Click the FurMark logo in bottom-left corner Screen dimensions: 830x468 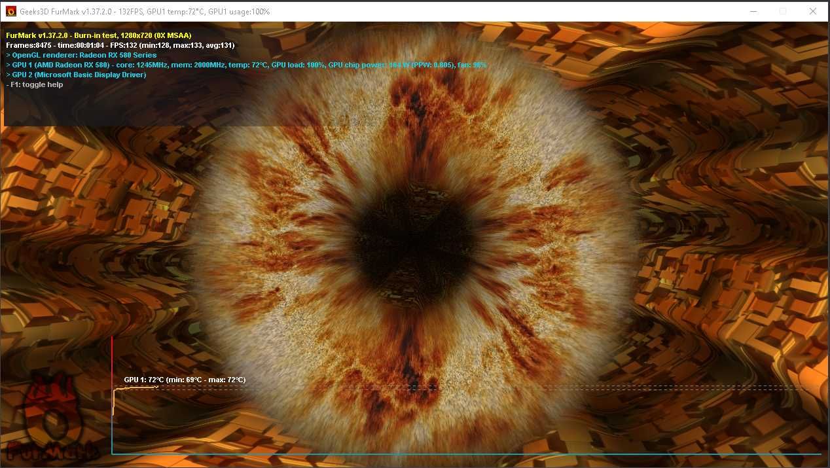point(52,416)
